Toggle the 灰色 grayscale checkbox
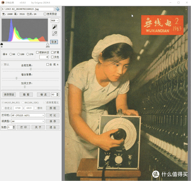The height and width of the screenshot is (181, 191). [x=53, y=57]
